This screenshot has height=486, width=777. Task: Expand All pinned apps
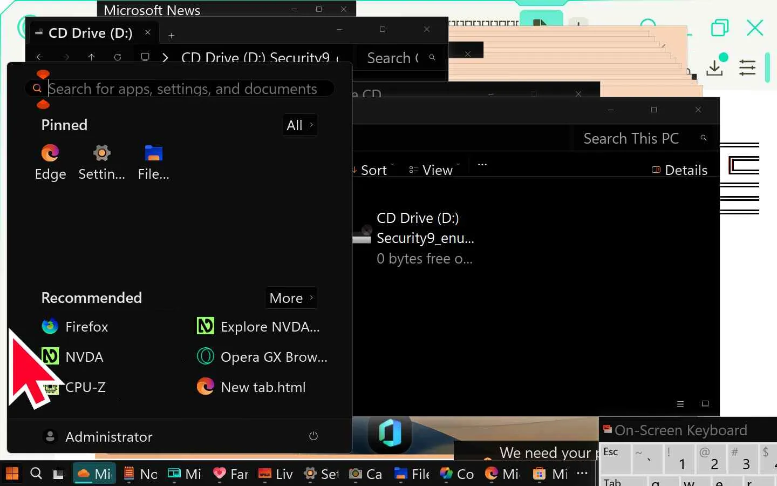point(300,125)
